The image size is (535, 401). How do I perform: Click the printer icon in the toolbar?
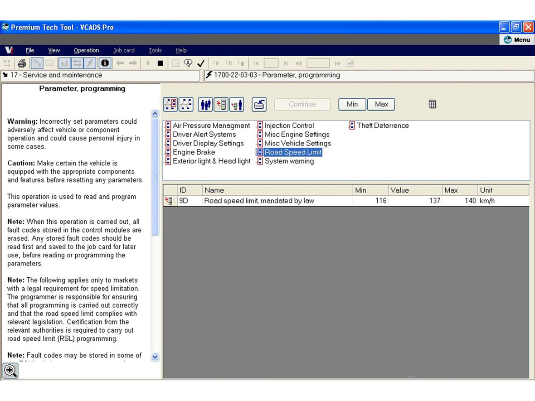[x=22, y=63]
